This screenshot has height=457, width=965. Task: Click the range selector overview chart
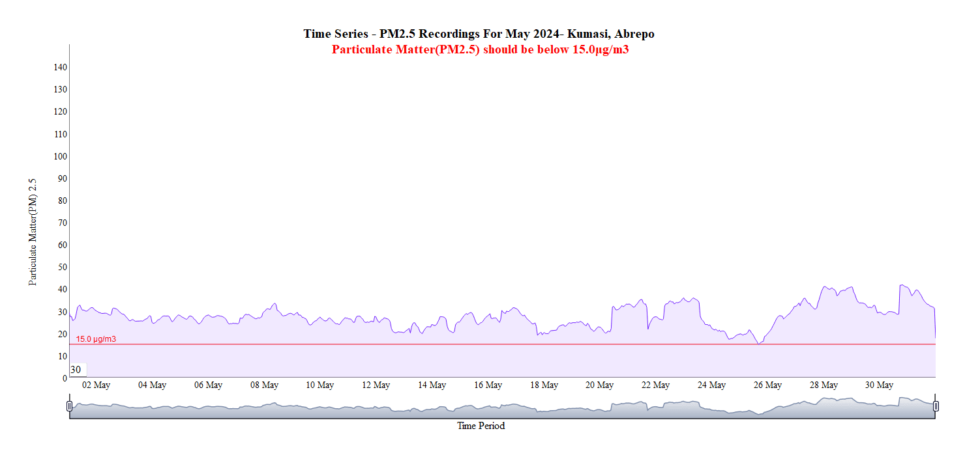(x=502, y=409)
